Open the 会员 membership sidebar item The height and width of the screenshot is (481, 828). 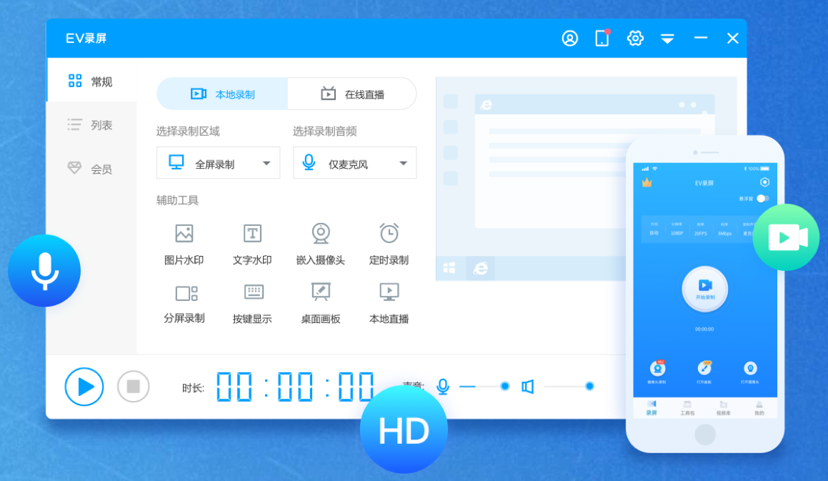coord(91,169)
